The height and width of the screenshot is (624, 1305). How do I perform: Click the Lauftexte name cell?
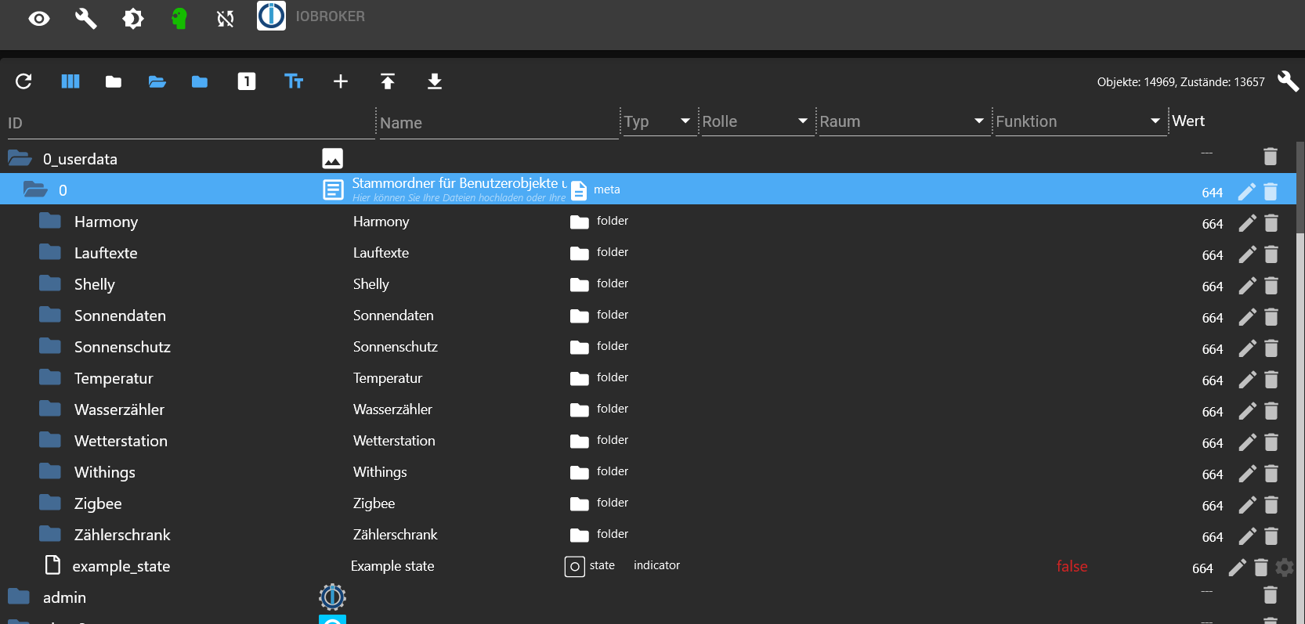tap(381, 253)
